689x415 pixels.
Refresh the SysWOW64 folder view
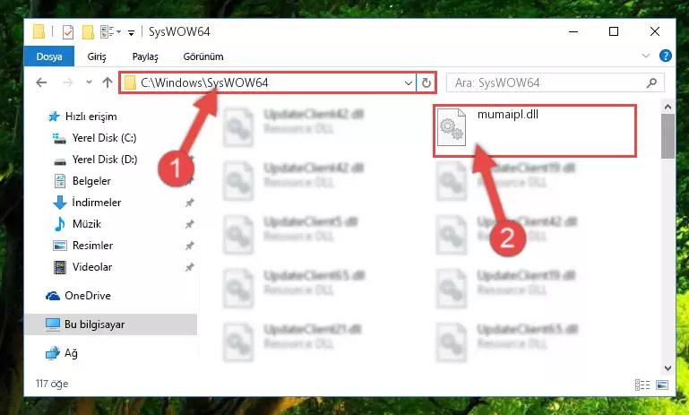pyautogui.click(x=426, y=82)
